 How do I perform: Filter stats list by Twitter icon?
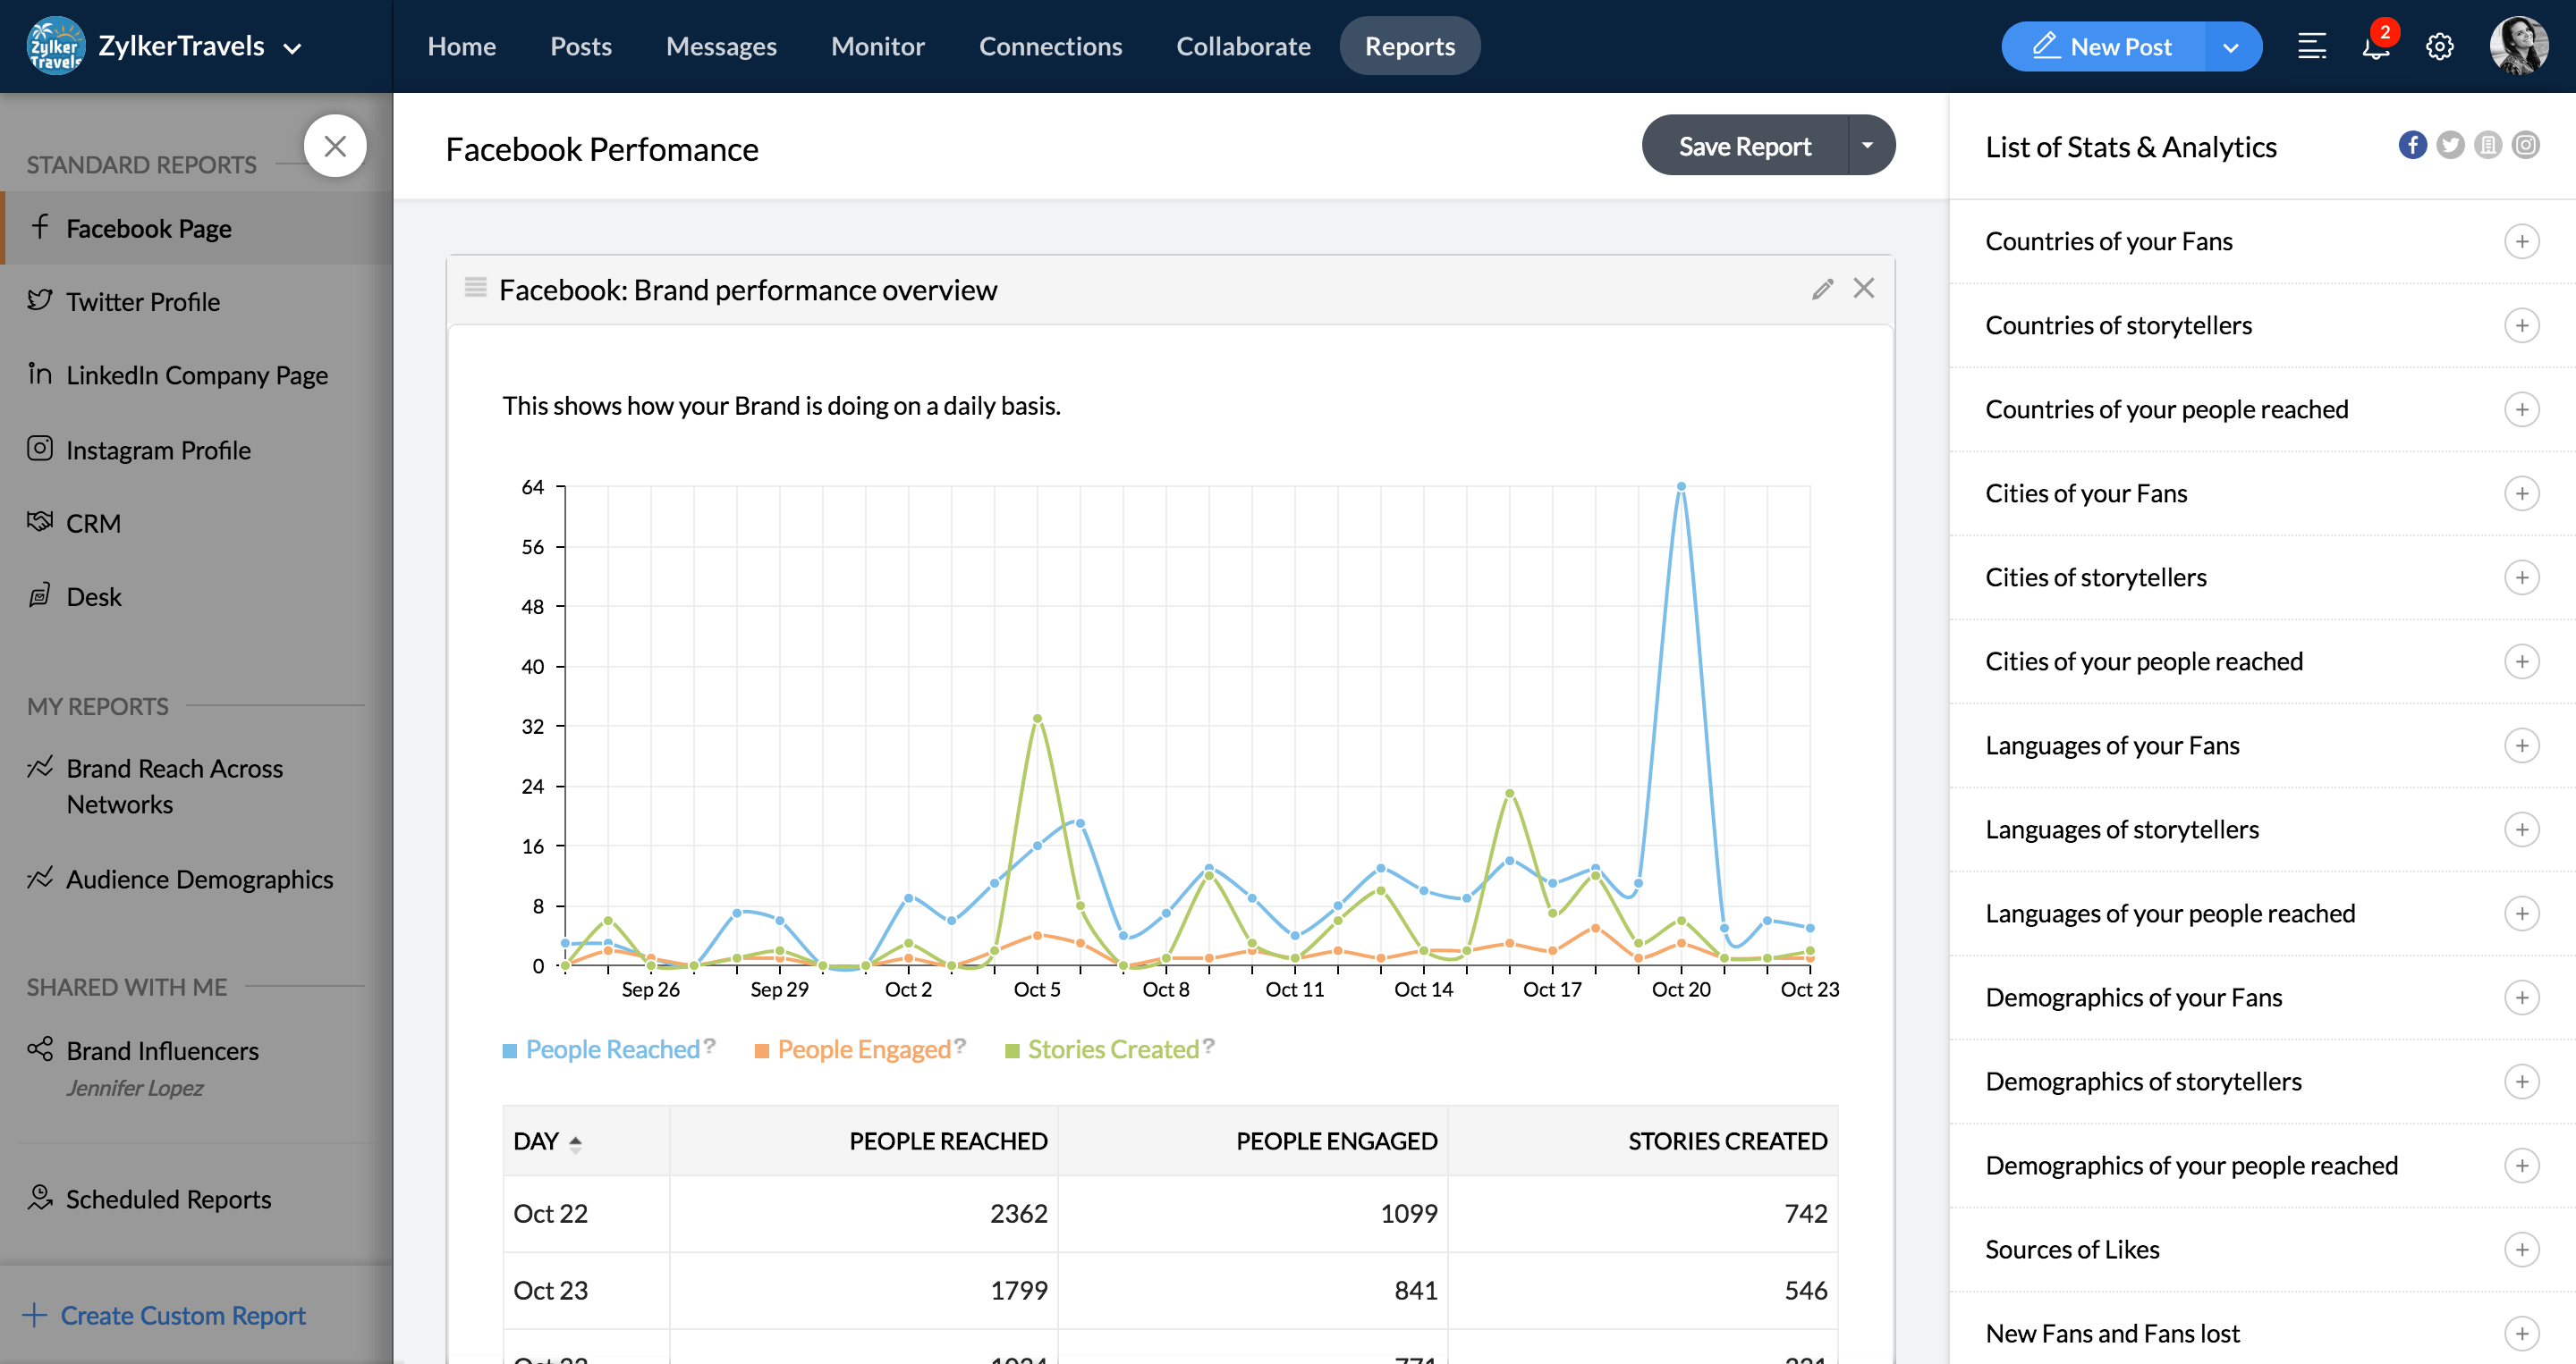[x=2450, y=146]
